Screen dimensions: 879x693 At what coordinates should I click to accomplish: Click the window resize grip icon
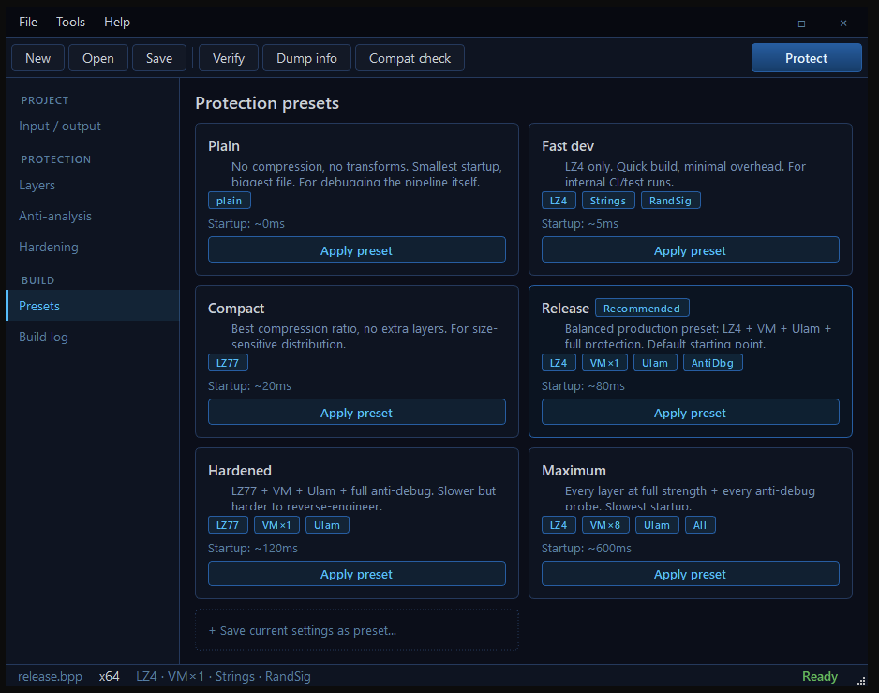[x=861, y=681]
